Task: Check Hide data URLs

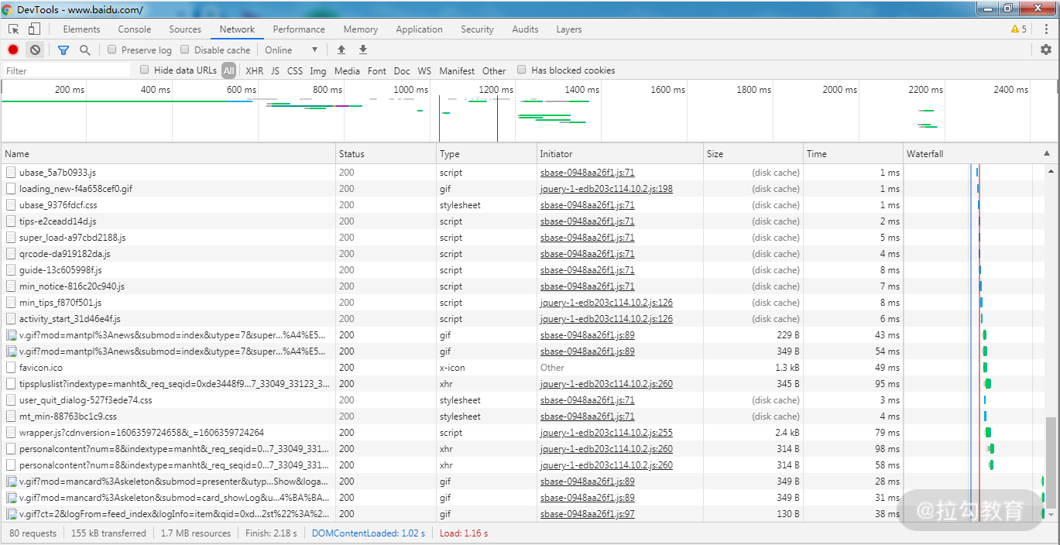Action: (145, 70)
